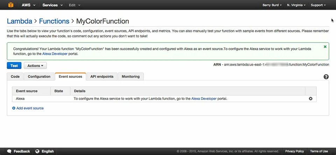Open Alexa Developer link in success banner
The width and height of the screenshot is (336, 155).
tap(55, 54)
